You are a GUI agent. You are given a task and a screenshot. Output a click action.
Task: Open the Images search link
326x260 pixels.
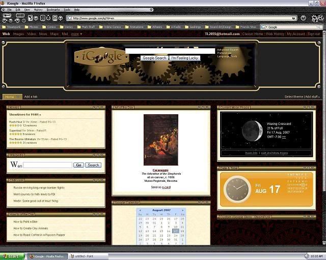[x=18, y=34]
